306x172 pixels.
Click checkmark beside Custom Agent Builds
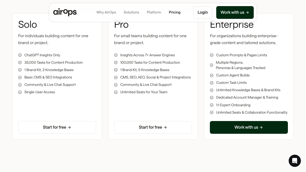click(x=212, y=75)
